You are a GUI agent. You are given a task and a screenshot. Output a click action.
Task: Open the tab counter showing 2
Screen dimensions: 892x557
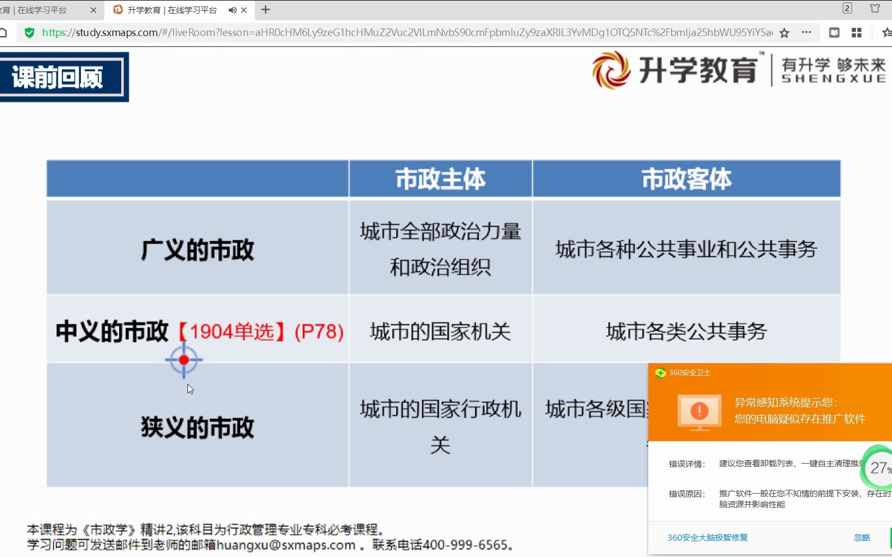pyautogui.click(x=847, y=8)
